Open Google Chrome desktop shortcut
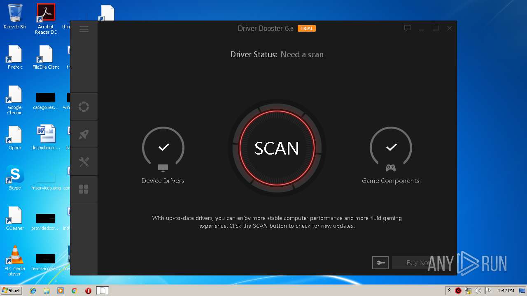The height and width of the screenshot is (296, 527). (15, 100)
